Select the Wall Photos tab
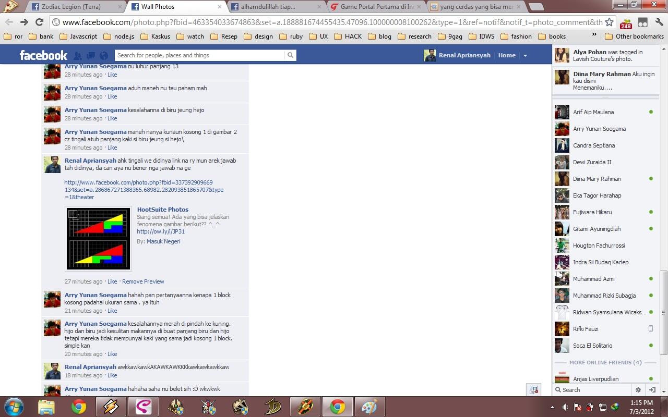The image size is (668, 417). pyautogui.click(x=174, y=7)
